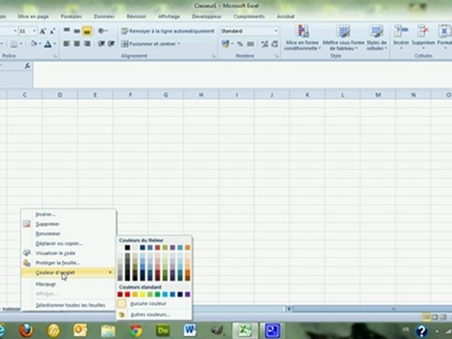Click the Supprimer cells button
452x339 pixels.
423,37
